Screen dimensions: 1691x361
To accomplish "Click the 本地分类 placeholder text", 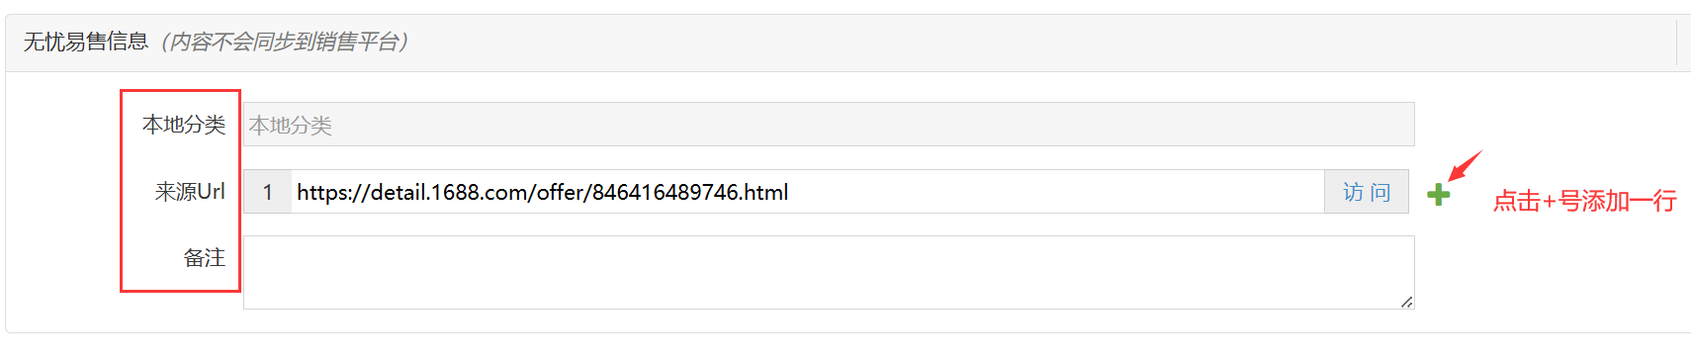I will (291, 126).
